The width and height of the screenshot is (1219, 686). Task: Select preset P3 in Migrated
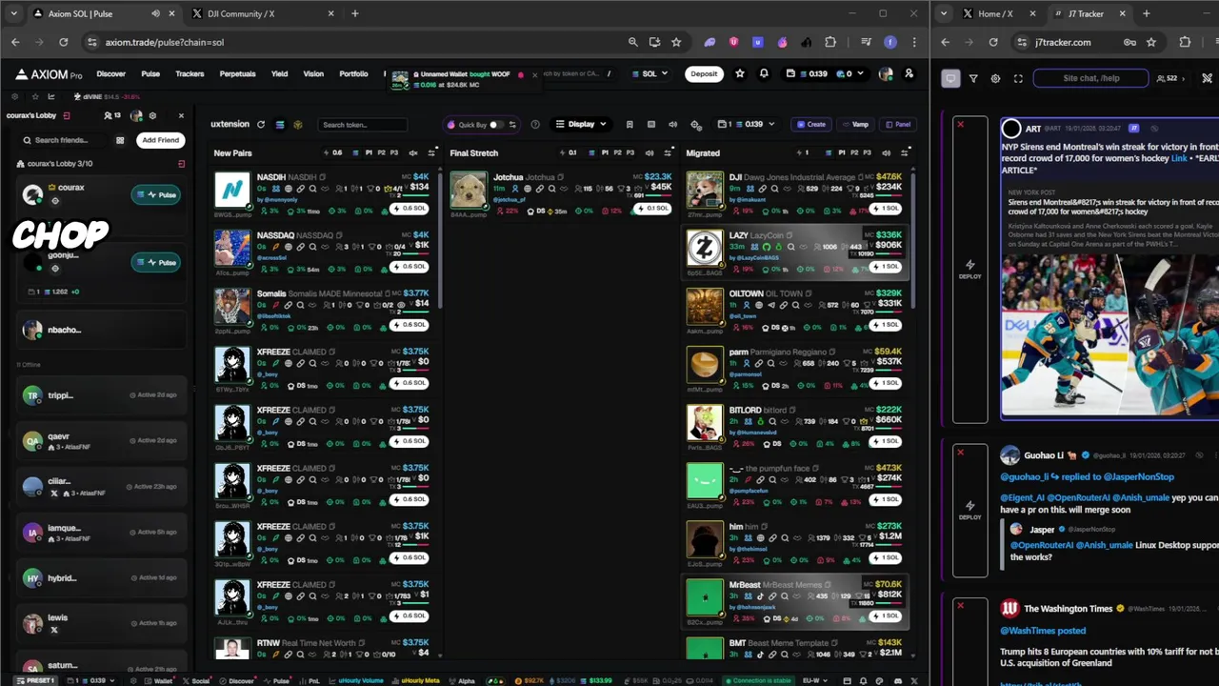coord(867,152)
